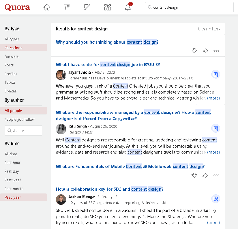Open 'collaboration key for SEO' question
The width and height of the screenshot is (238, 229).
(x=109, y=189)
